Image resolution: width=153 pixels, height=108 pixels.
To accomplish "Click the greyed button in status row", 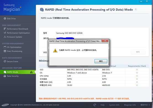I will tap(138, 52).
